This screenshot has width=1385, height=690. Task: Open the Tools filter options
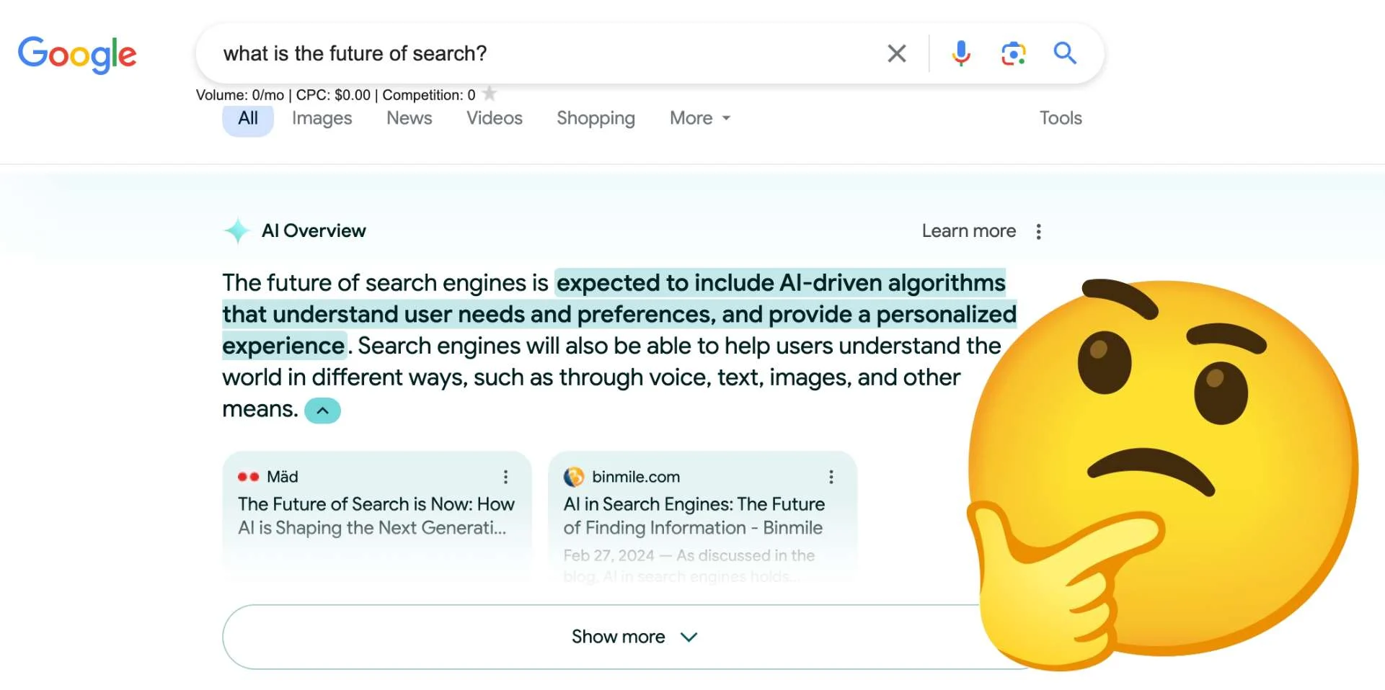[1061, 118]
